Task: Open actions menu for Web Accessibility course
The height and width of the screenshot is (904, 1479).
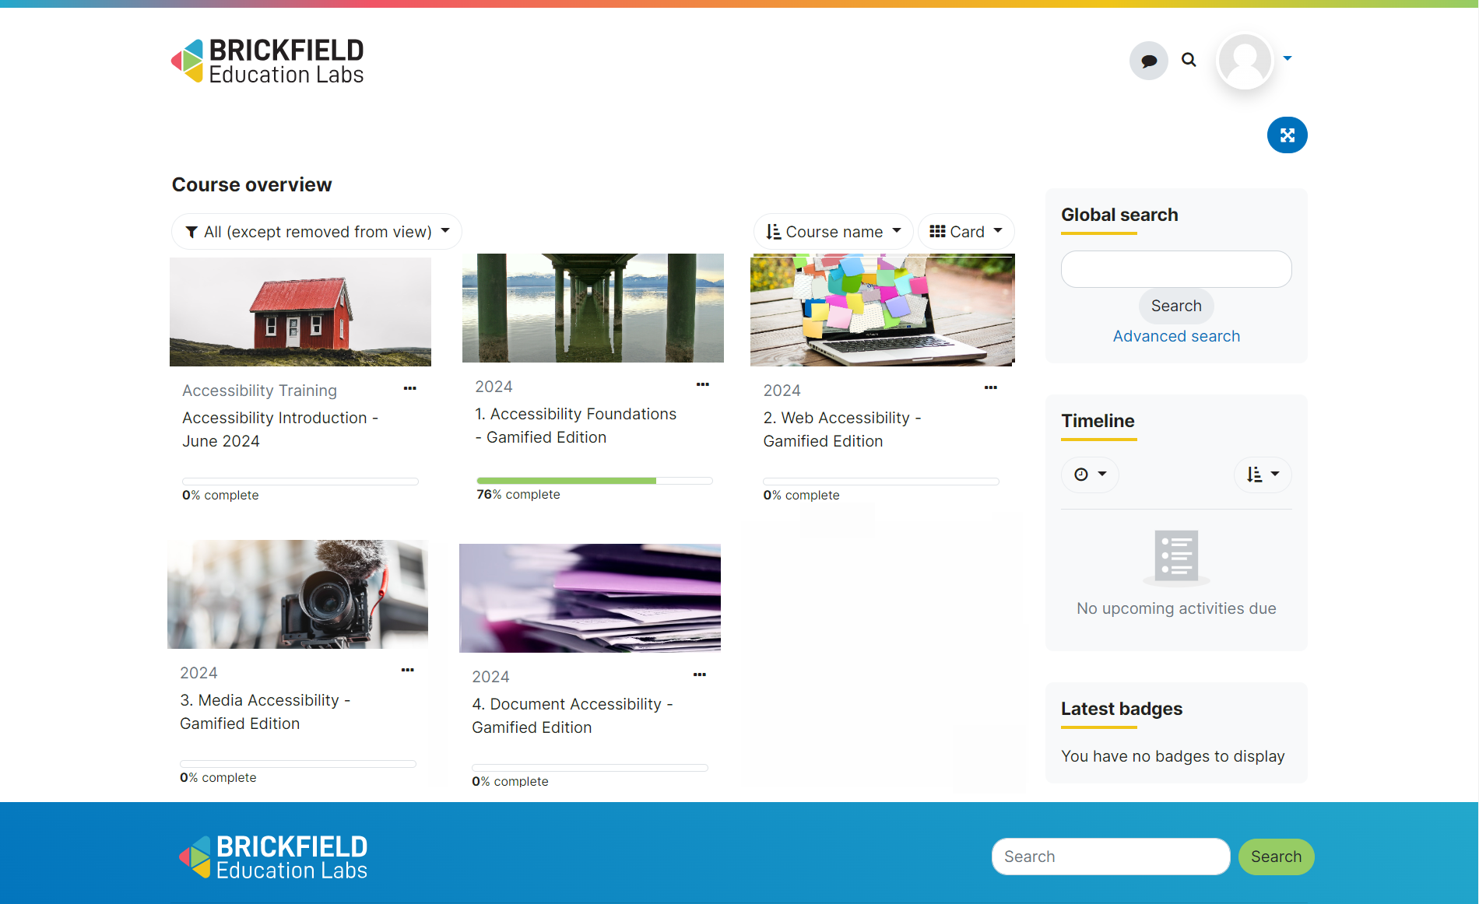Action: (x=990, y=387)
